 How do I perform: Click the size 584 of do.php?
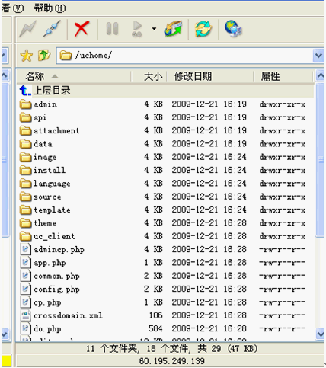(x=155, y=328)
